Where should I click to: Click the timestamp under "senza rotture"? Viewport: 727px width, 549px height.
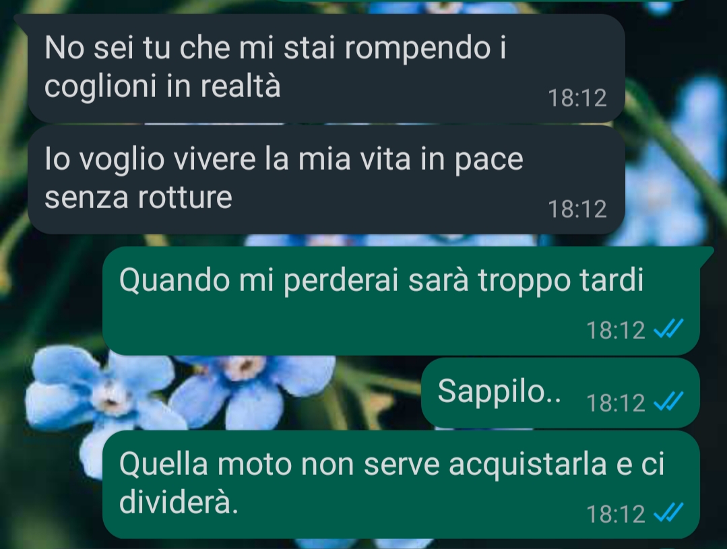coord(577,209)
